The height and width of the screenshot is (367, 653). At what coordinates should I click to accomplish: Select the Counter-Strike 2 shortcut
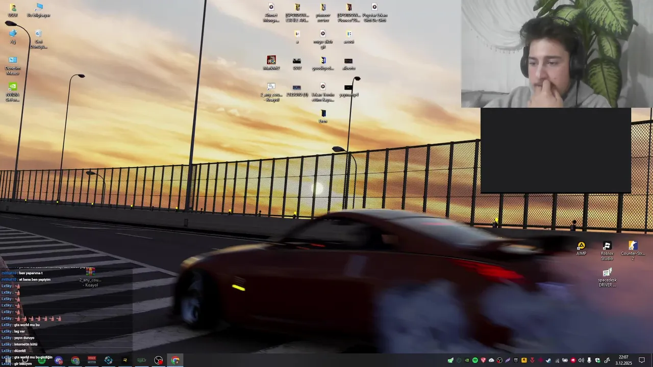click(x=633, y=251)
